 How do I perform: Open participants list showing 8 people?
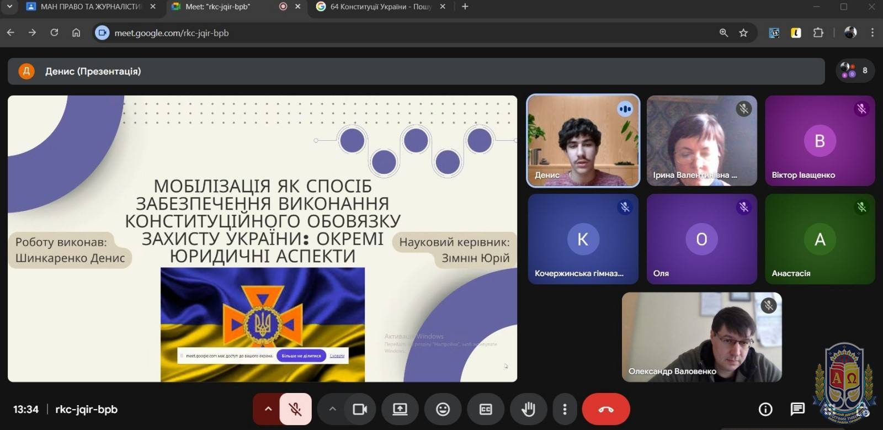[x=855, y=71]
